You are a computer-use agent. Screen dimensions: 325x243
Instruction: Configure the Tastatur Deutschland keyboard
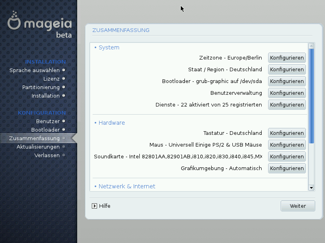pyautogui.click(x=287, y=133)
